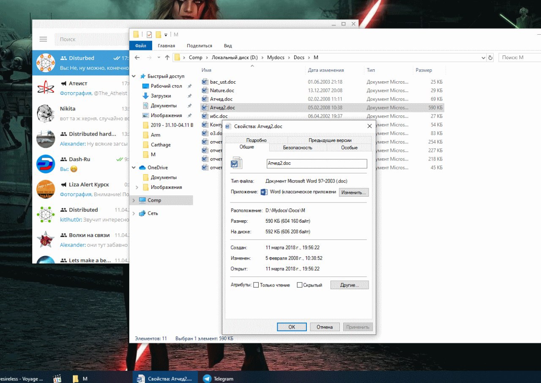Open the quick access toolbar customize dropdown

pos(166,35)
